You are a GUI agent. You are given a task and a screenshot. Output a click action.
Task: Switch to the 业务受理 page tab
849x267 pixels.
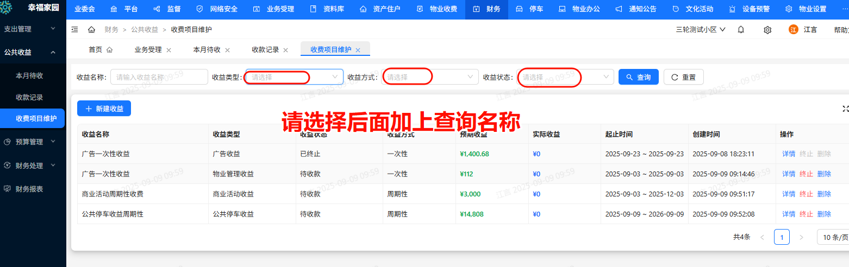148,50
